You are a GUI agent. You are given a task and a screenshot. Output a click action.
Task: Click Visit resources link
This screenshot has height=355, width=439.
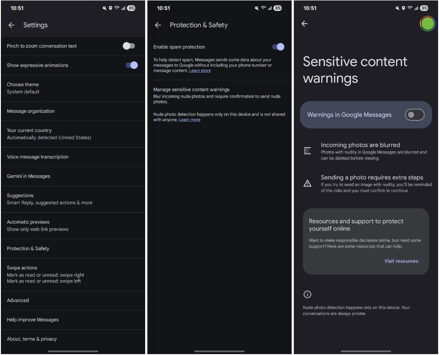[x=401, y=261]
